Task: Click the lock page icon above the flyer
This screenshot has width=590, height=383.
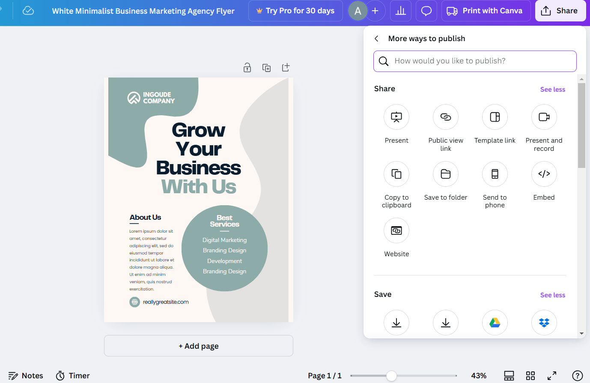Action: click(x=247, y=68)
